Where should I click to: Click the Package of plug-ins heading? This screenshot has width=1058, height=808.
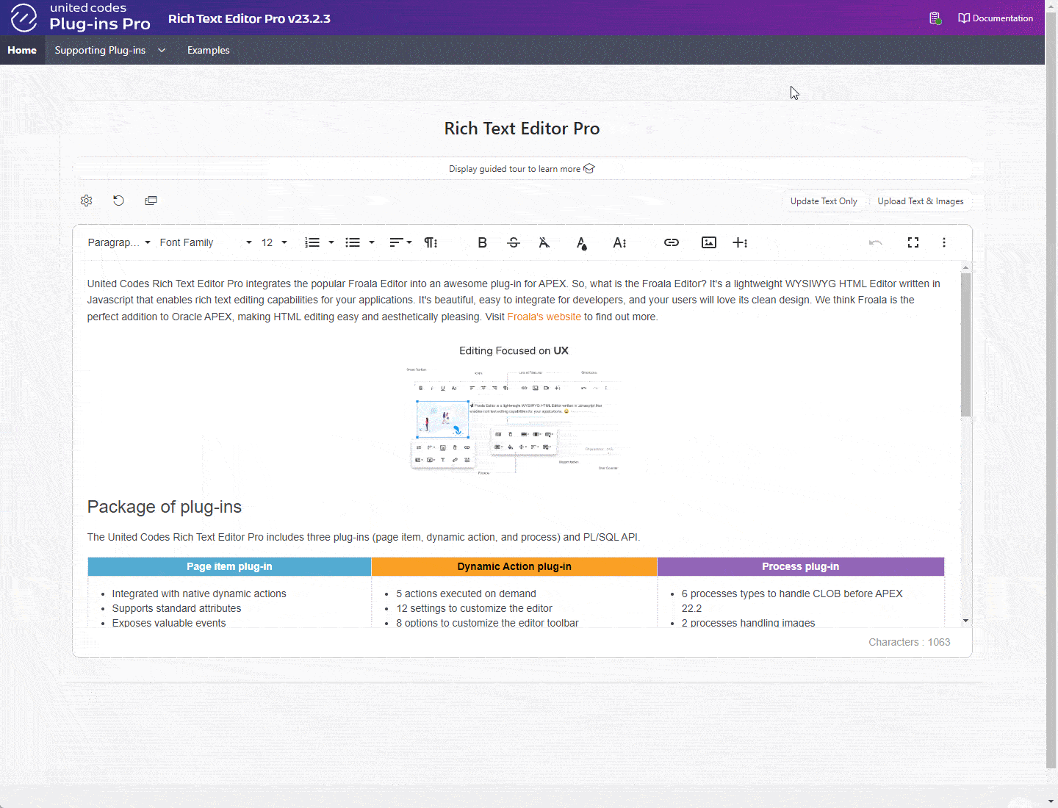(165, 507)
